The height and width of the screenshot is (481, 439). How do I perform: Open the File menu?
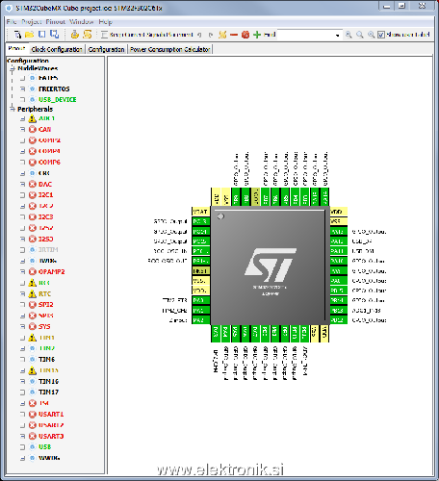12,22
